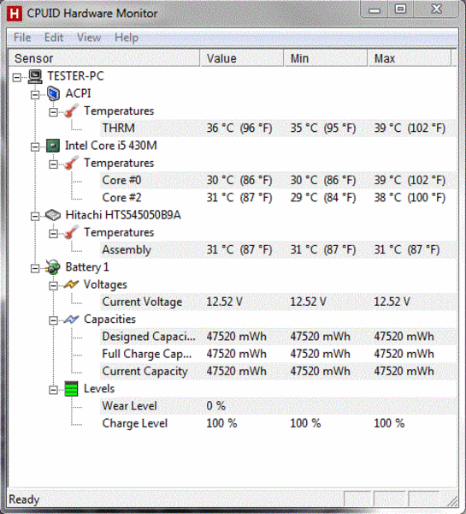Image resolution: width=466 pixels, height=514 pixels.
Task: Click the Min column header
Action: click(x=326, y=58)
